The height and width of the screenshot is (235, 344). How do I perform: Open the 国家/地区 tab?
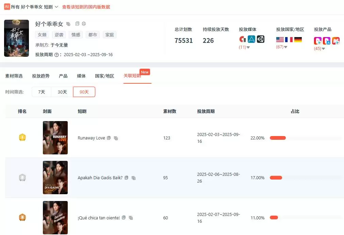104,76
